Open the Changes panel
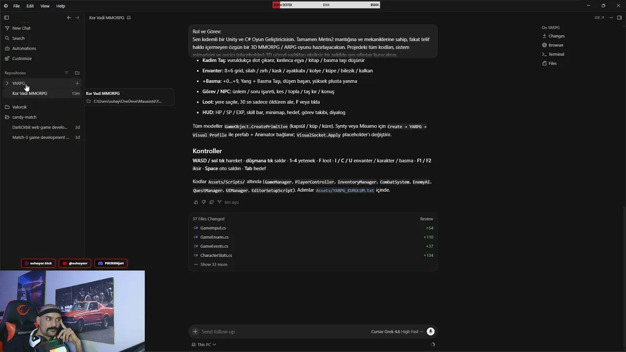The height and width of the screenshot is (352, 626). pos(553,36)
